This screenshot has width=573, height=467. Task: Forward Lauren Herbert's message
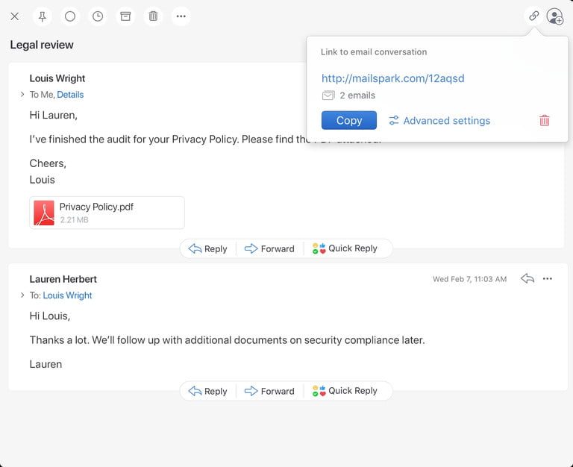pyautogui.click(x=269, y=391)
